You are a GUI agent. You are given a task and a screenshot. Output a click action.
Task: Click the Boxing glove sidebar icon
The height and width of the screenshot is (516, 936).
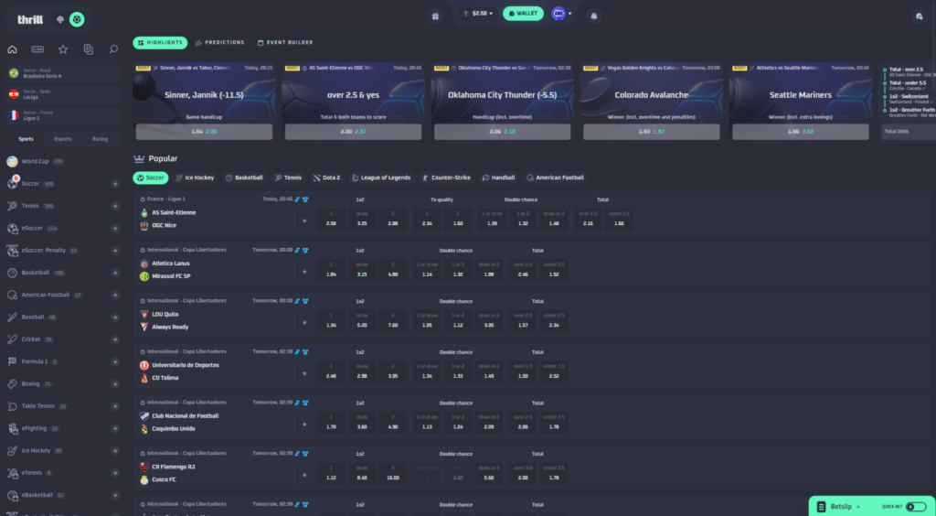click(12, 384)
